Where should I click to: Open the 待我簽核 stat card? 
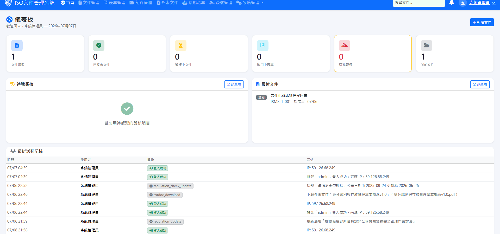click(373, 54)
